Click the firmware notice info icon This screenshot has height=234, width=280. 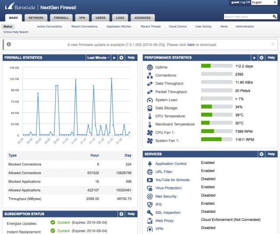click(x=9, y=44)
